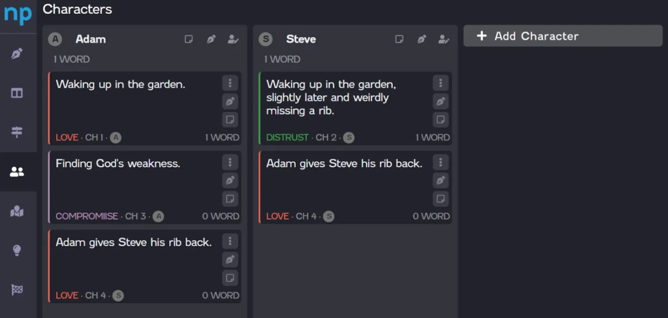Open note icon on Steve's 'missing a rib' card

coord(441,120)
